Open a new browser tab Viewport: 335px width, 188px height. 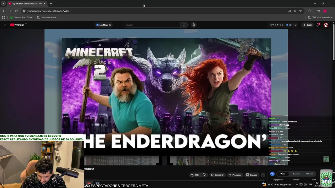(x=51, y=4)
